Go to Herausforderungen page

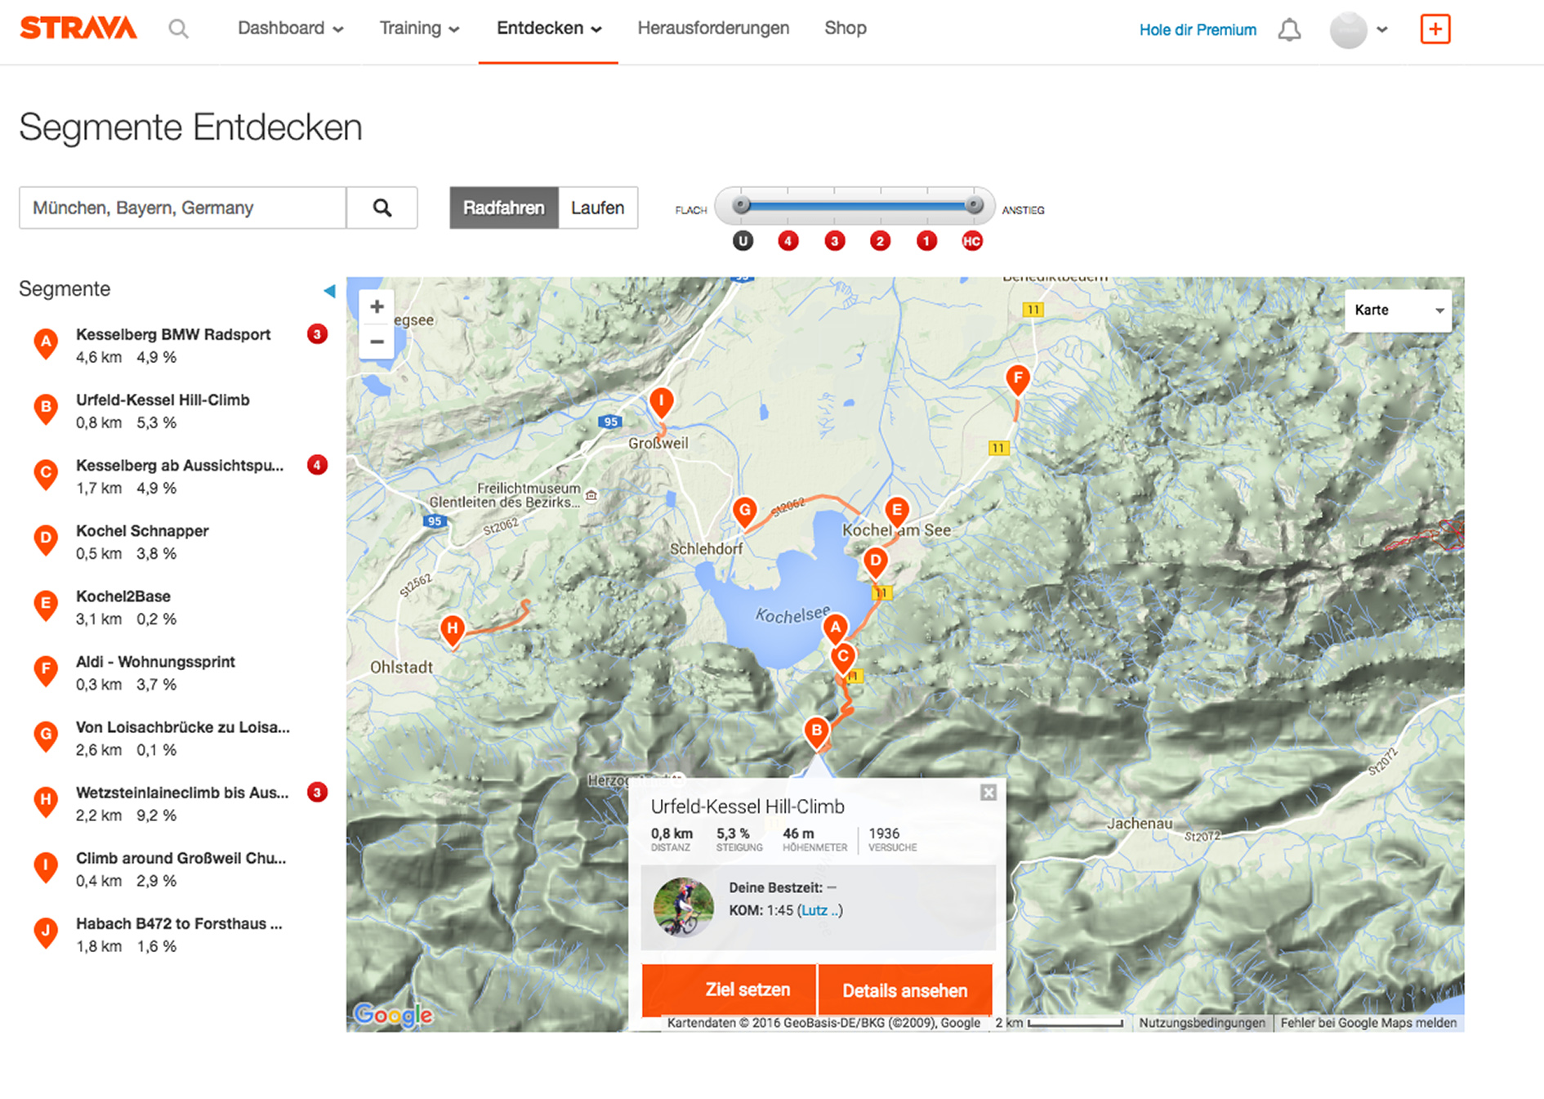713,29
